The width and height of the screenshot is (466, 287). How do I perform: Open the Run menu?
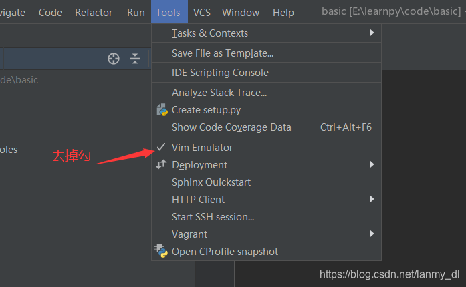(x=136, y=13)
